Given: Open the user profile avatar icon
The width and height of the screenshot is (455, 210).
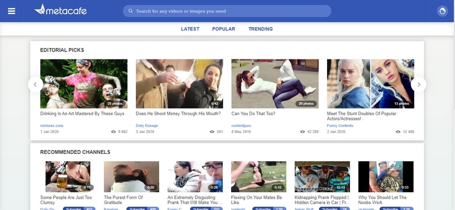Looking at the screenshot, I should pyautogui.click(x=442, y=11).
